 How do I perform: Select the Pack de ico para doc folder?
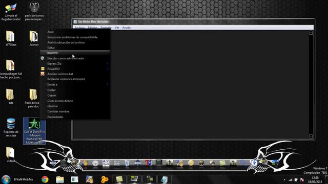[32, 98]
